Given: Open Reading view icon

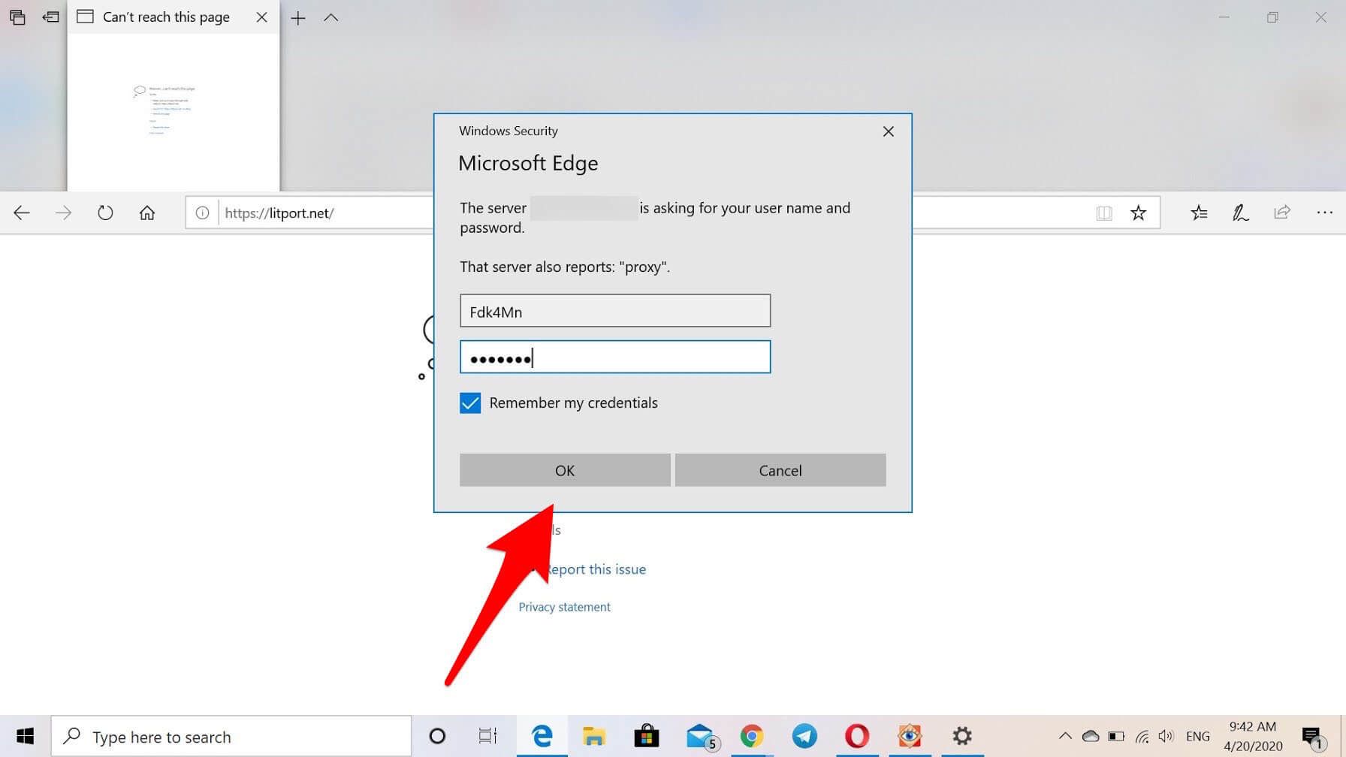Looking at the screenshot, I should [x=1104, y=213].
